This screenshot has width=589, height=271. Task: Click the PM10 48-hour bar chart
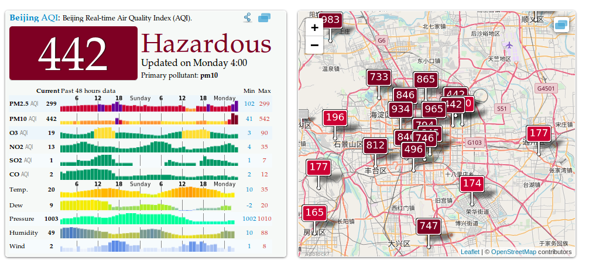(149, 120)
